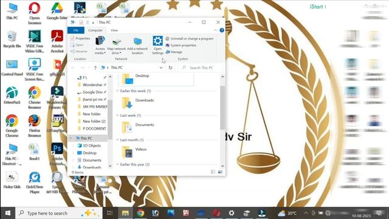Click the Up one level arrow

tap(95, 68)
